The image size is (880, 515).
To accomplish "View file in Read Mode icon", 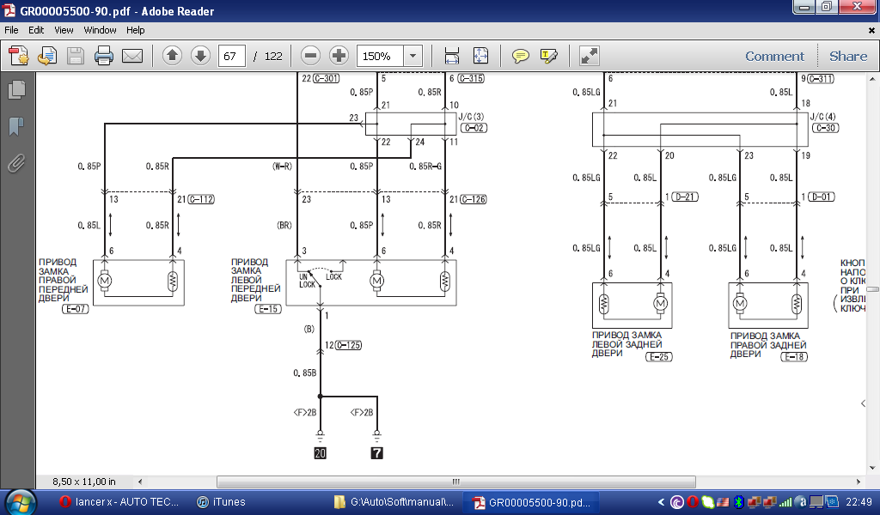I will click(x=590, y=56).
